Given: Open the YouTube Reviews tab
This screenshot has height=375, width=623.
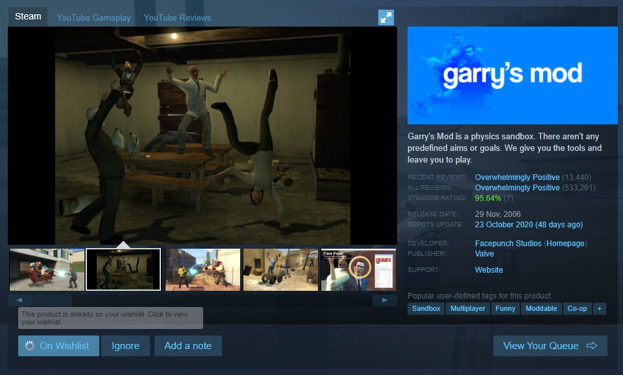Looking at the screenshot, I should coord(177,18).
